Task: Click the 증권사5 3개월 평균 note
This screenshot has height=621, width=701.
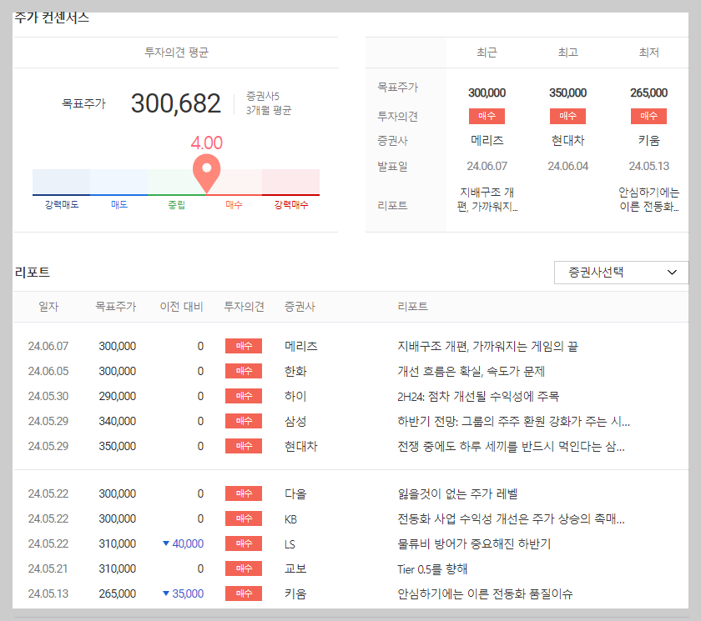Action: click(268, 103)
